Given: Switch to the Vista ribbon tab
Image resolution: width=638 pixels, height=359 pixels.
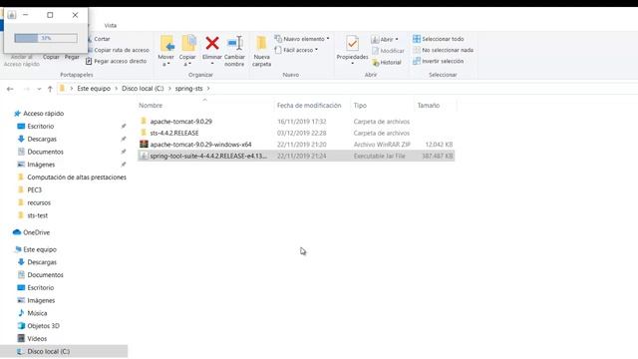Looking at the screenshot, I should click(111, 25).
